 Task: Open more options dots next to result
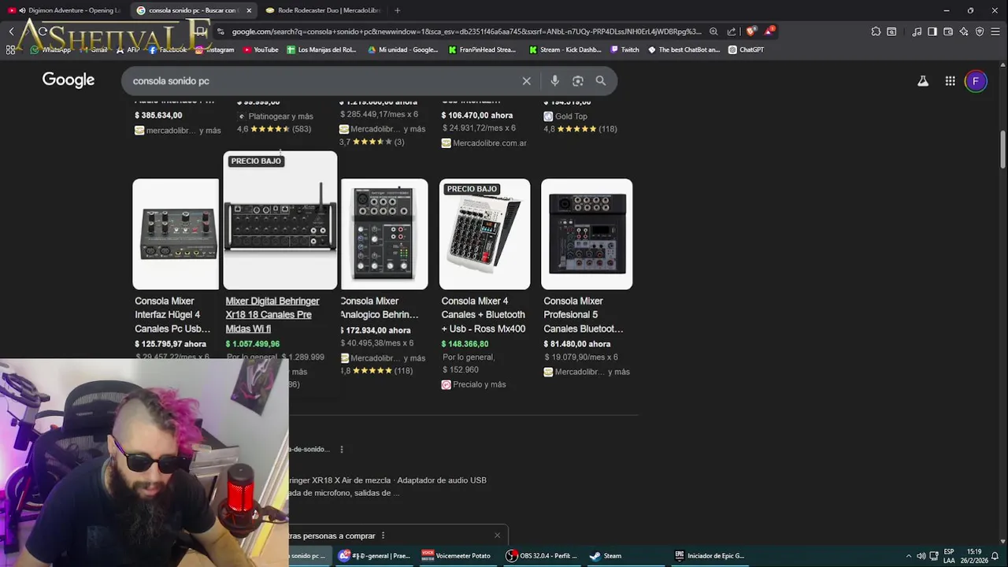341,449
